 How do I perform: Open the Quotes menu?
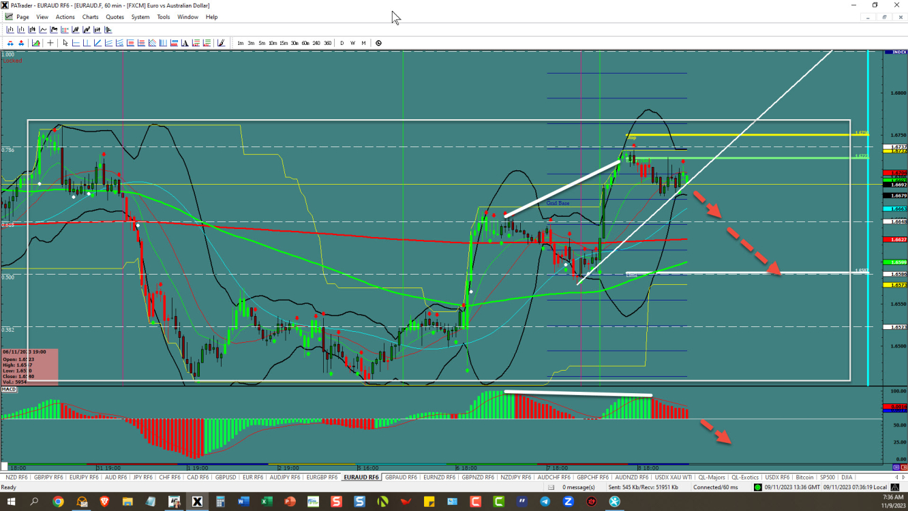click(x=115, y=17)
